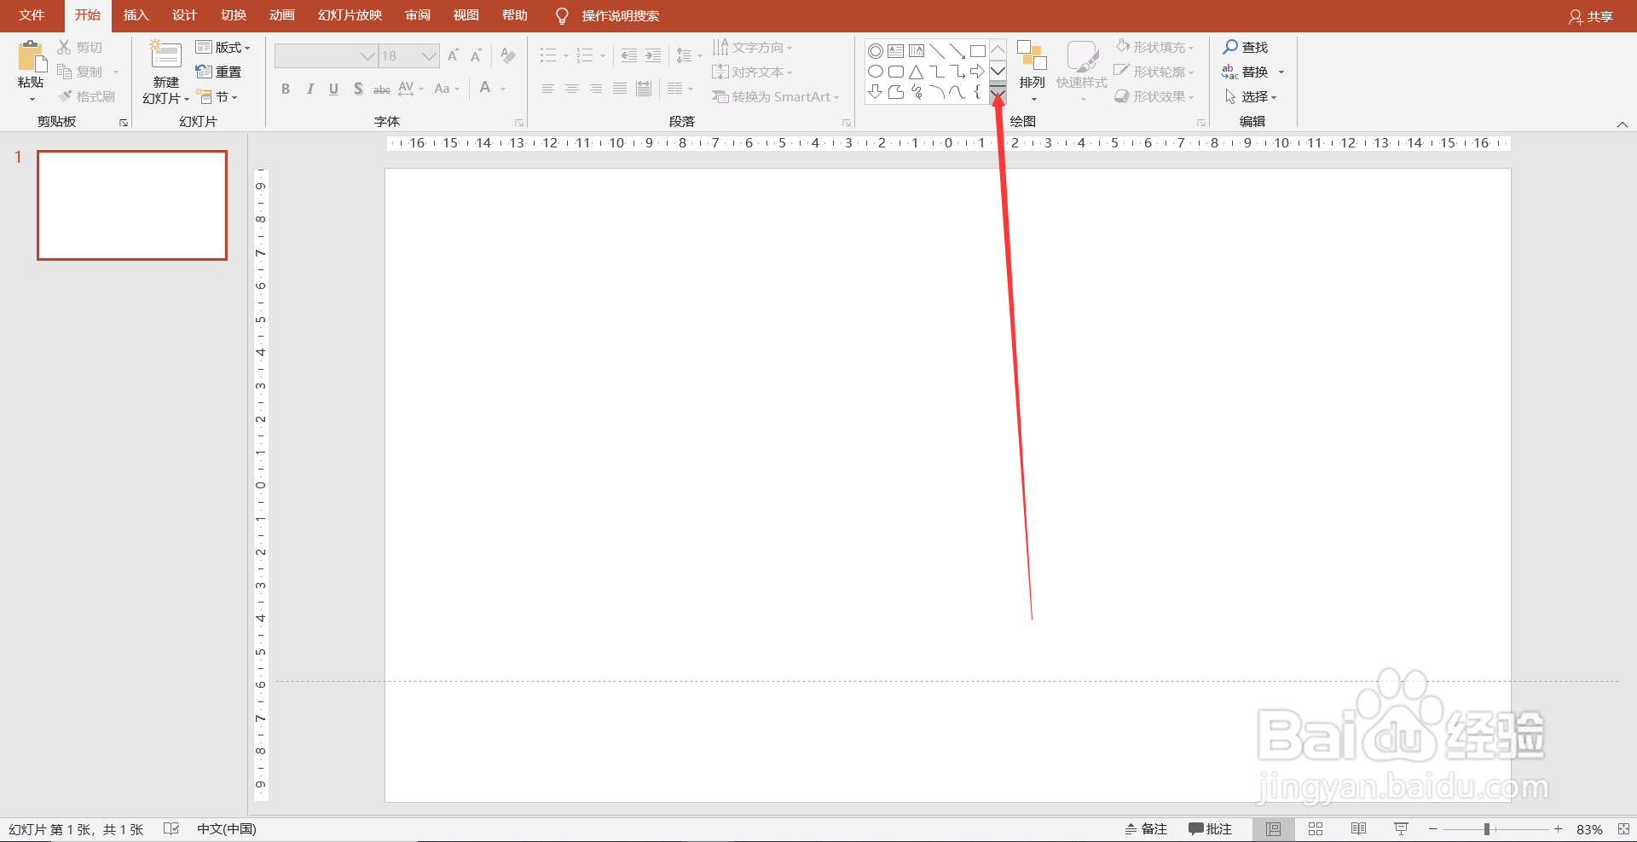Click the Text Direction (文字方向) button
Viewport: 1637px width, 842px height.
pos(753,47)
